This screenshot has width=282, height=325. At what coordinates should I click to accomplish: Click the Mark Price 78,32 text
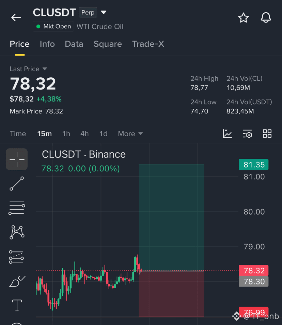pyautogui.click(x=36, y=111)
